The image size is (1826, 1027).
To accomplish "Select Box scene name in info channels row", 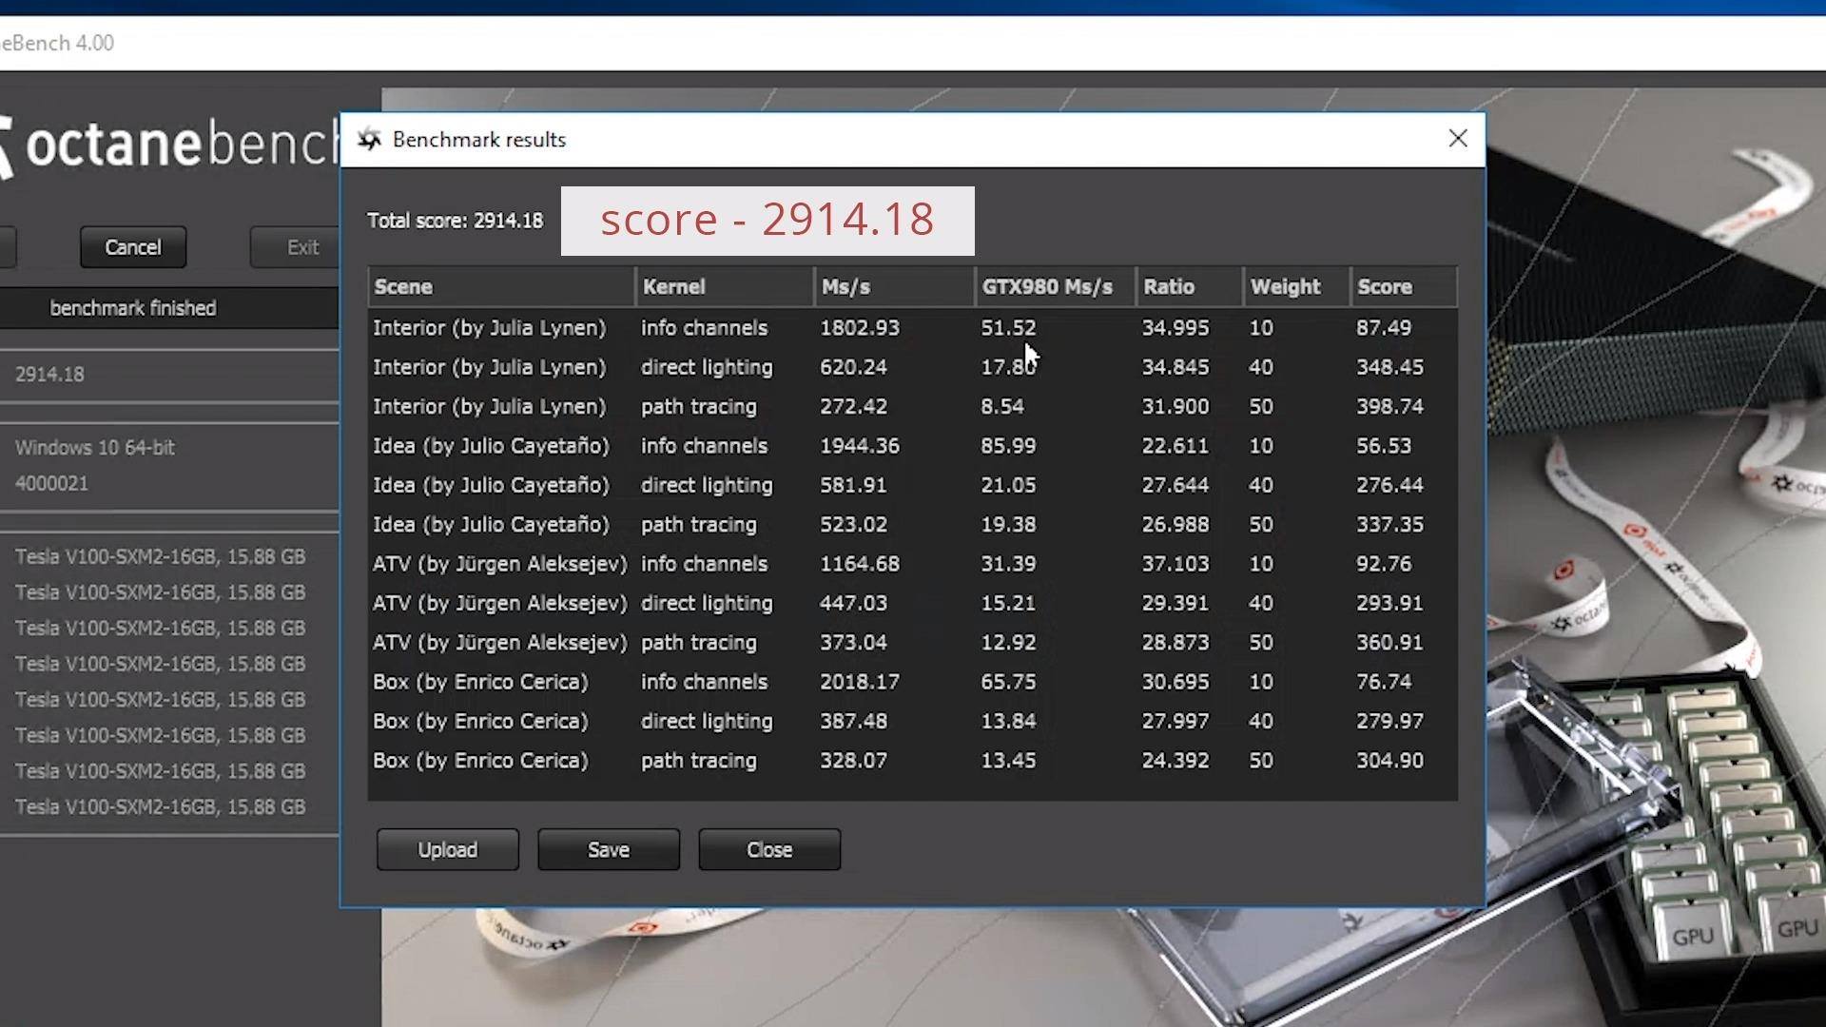I will (480, 682).
